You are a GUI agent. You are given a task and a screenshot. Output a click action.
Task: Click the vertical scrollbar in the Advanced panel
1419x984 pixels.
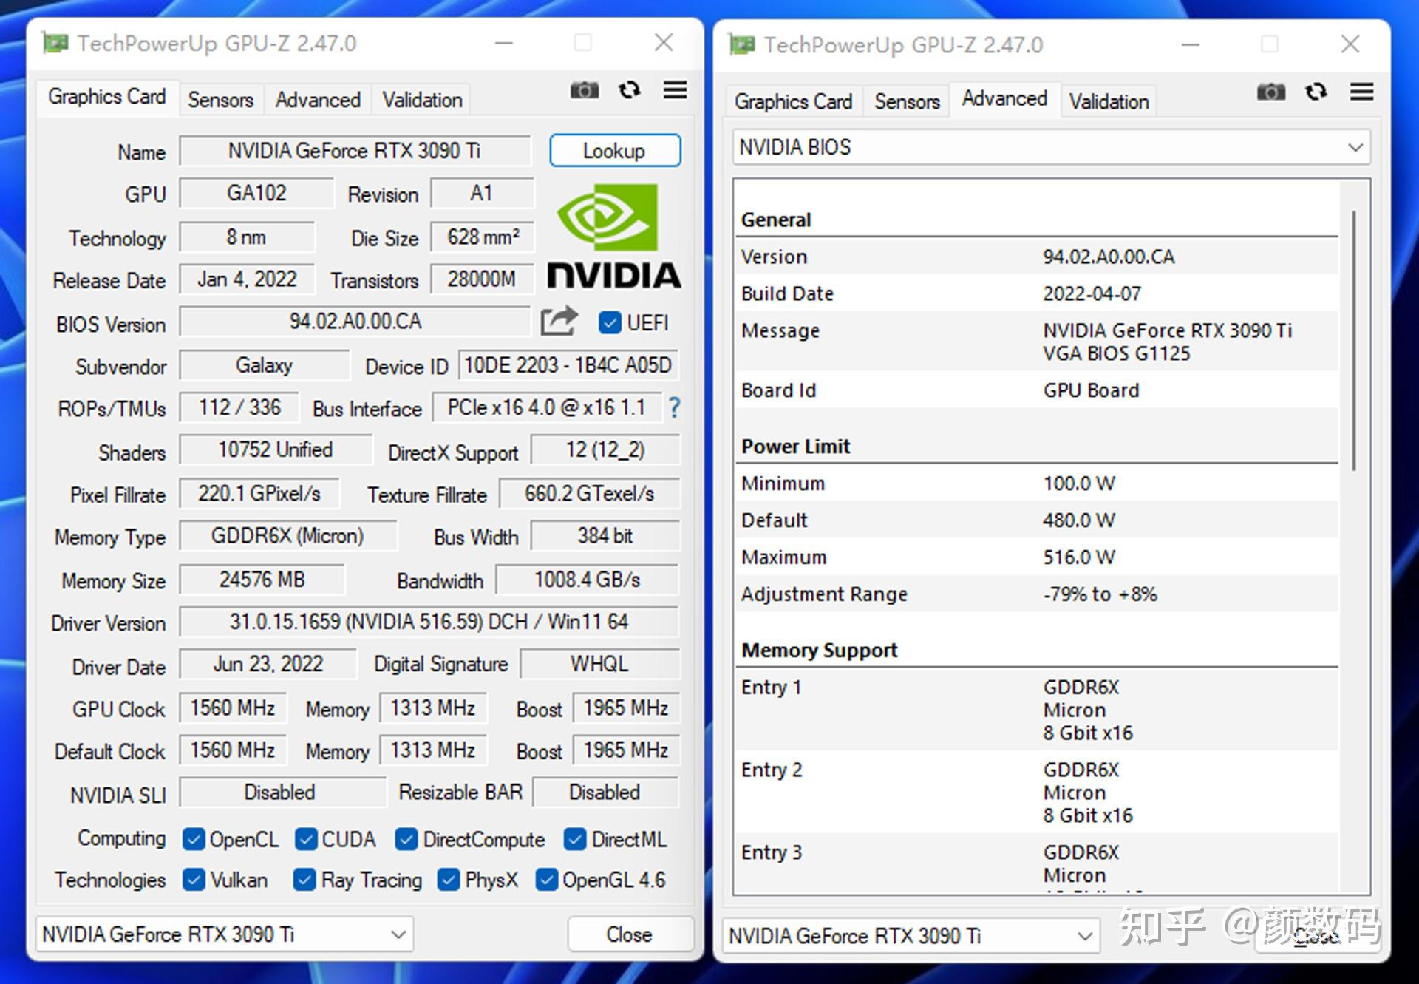click(x=1353, y=340)
